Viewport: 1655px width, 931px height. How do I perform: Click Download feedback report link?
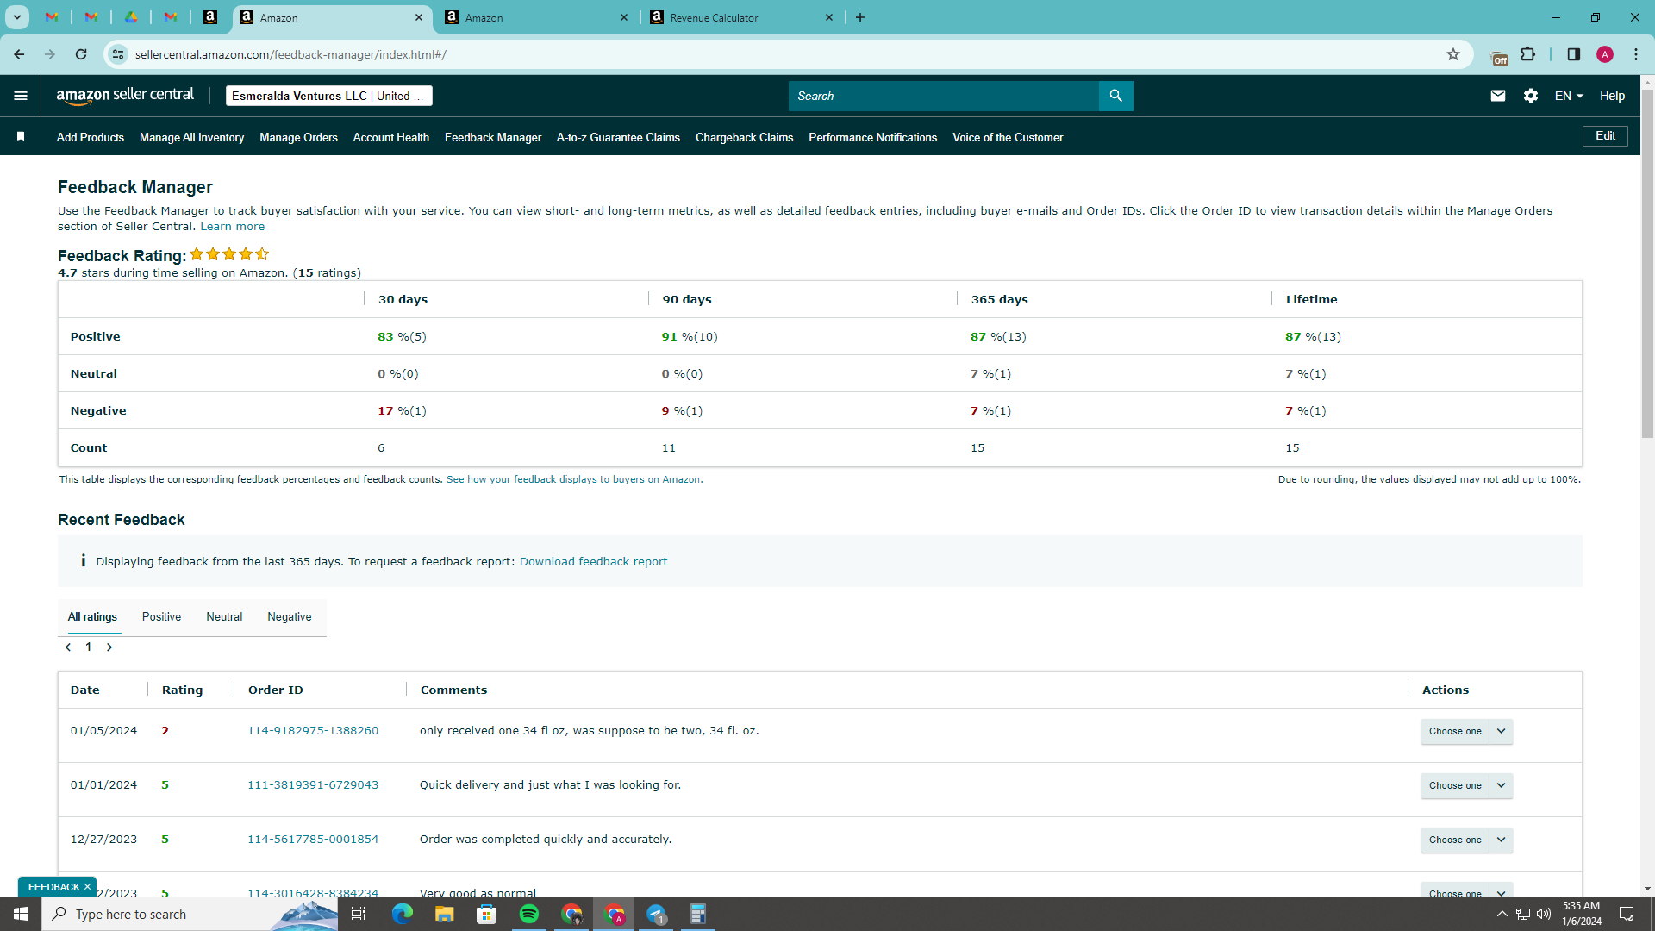tap(593, 562)
